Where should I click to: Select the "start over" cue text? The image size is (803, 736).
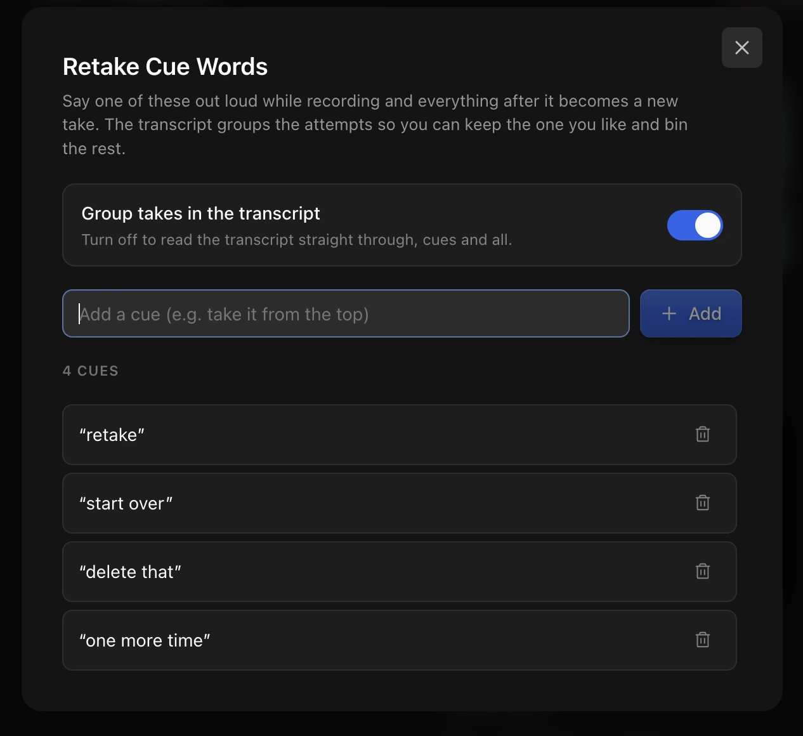(126, 504)
